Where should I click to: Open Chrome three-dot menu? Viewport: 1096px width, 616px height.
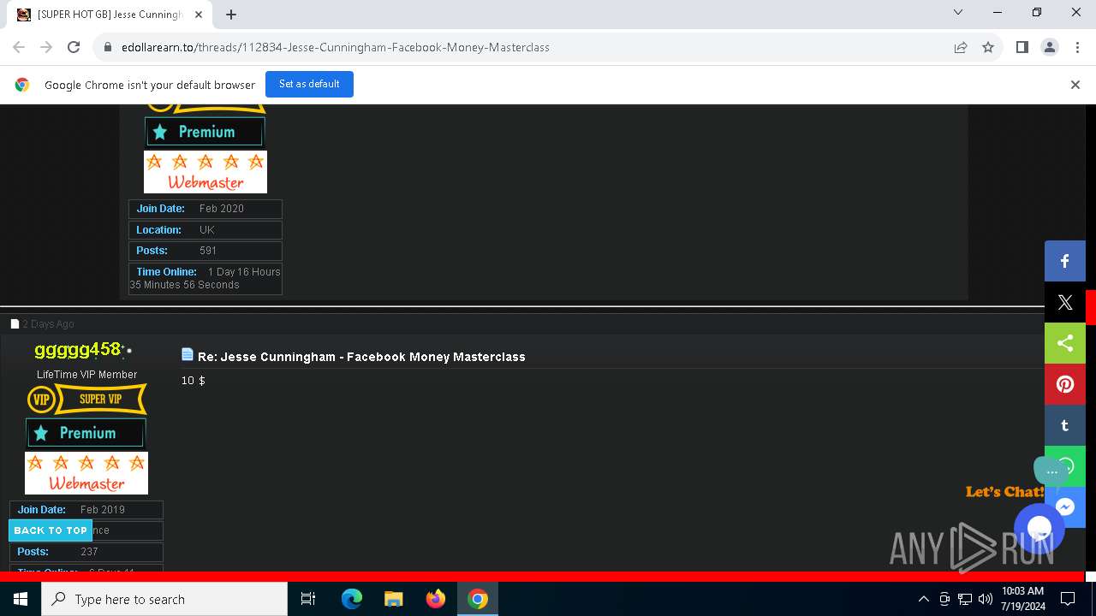[1076, 47]
